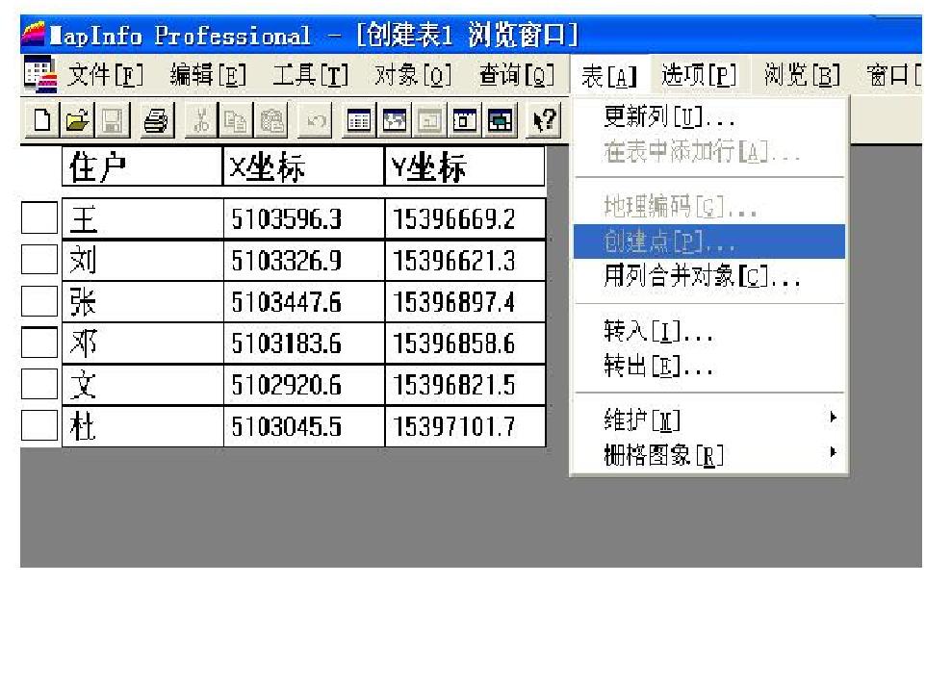Select cell containing 杜

tap(142, 426)
